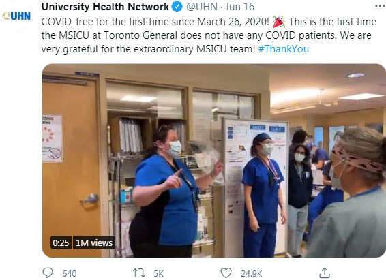Click the 1M views label
Screen dimensions: 386x280
click(x=94, y=243)
